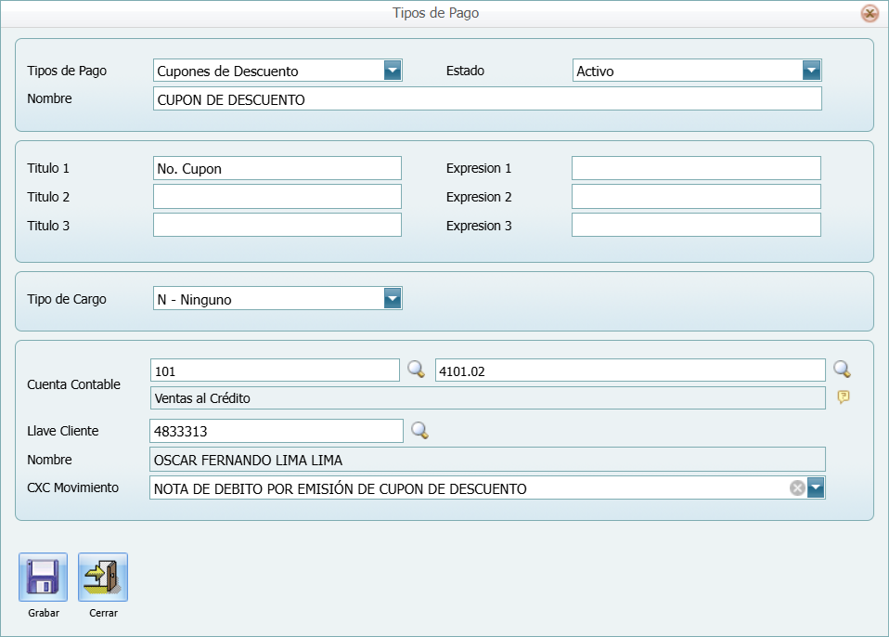Click the Cerrar exit door icon

click(102, 575)
